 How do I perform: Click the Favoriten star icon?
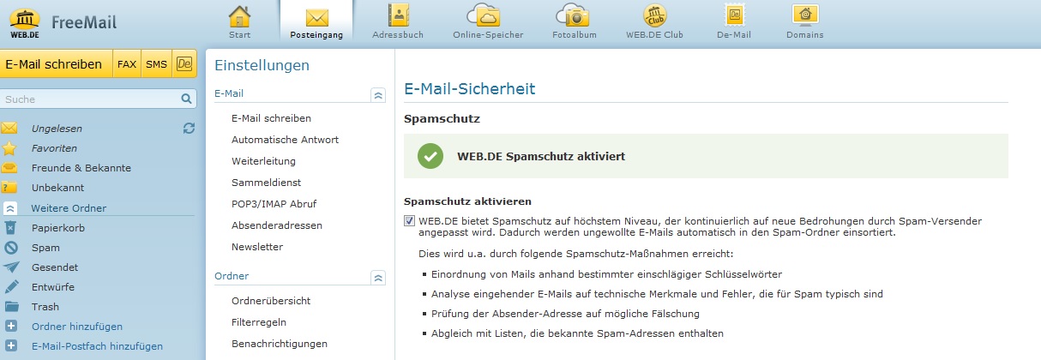[x=9, y=148]
